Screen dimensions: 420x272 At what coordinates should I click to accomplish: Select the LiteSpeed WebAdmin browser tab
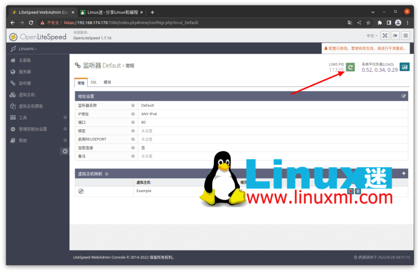pyautogui.click(x=43, y=12)
